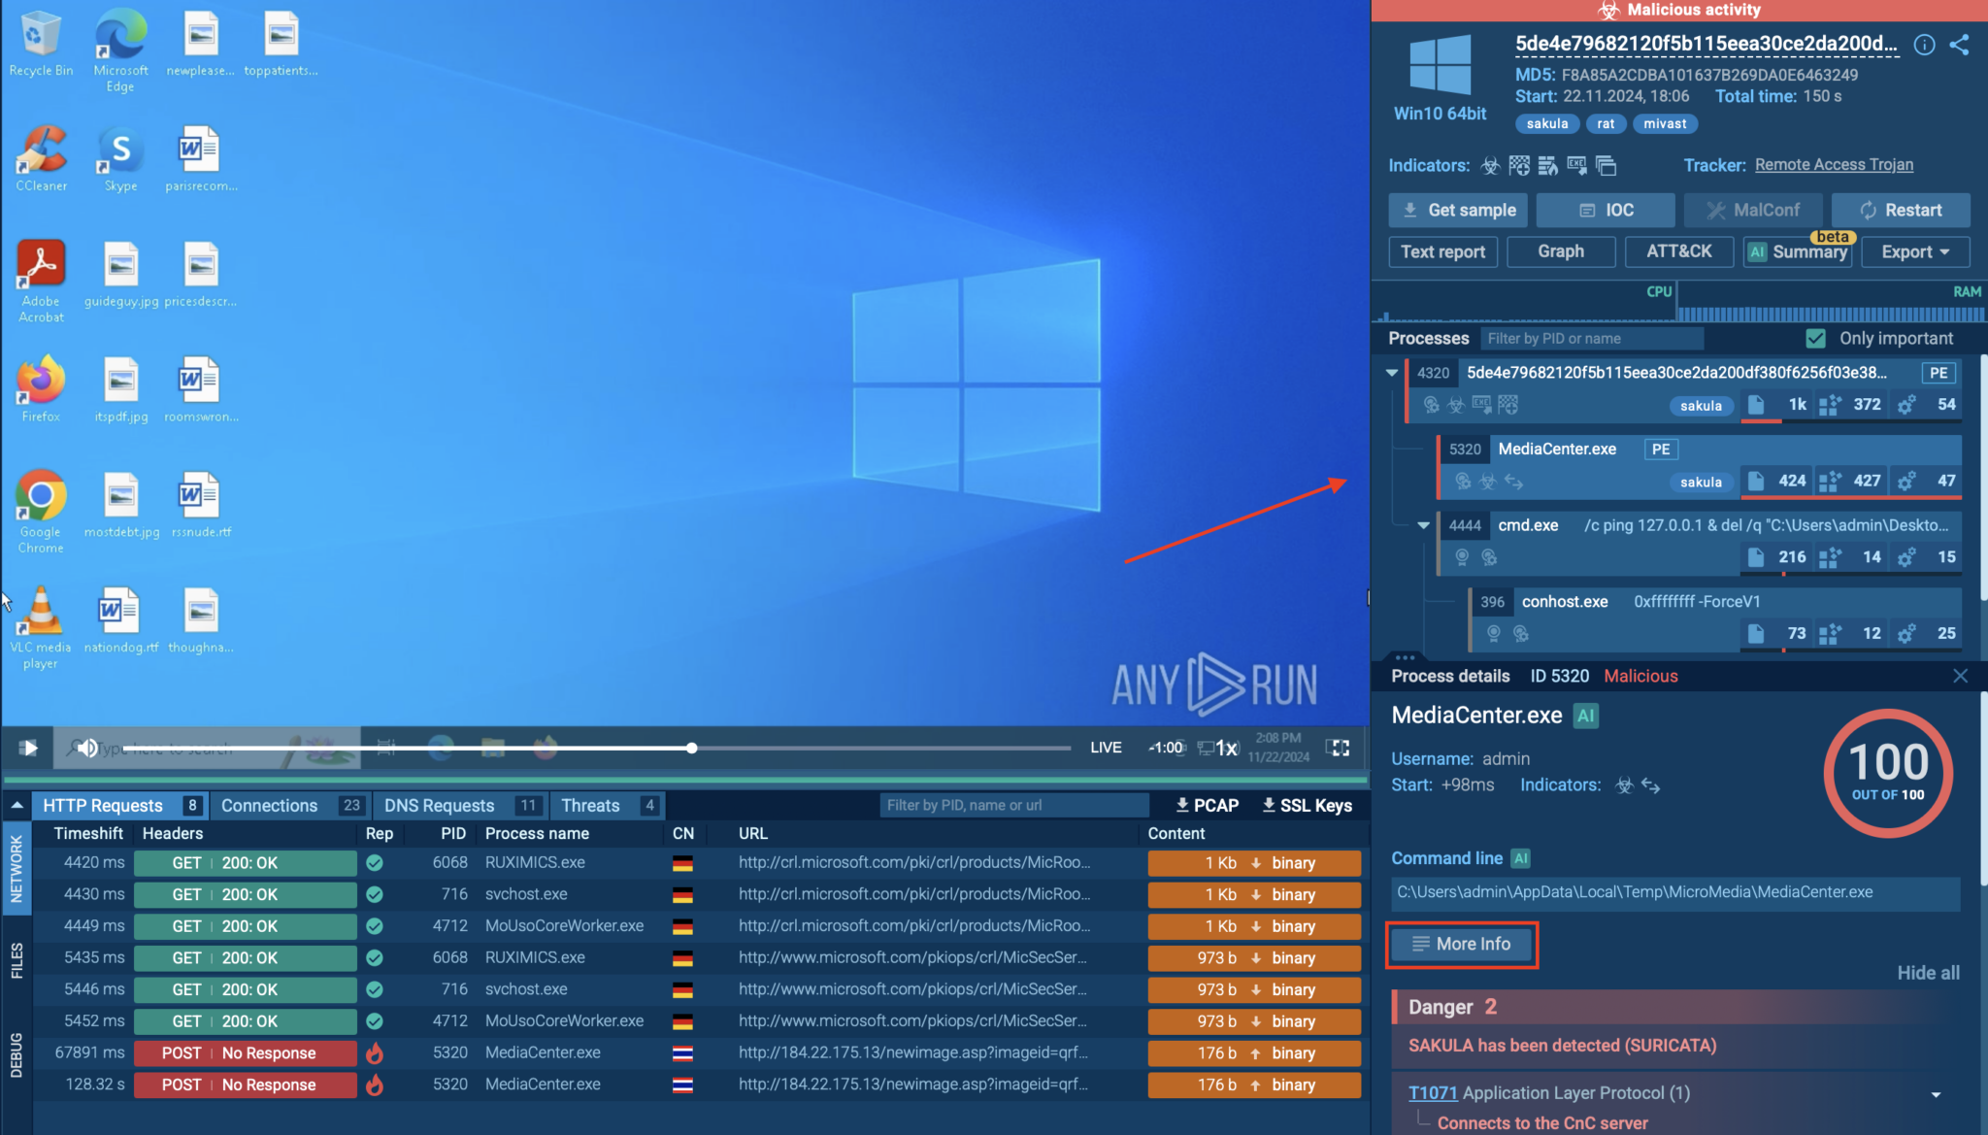The height and width of the screenshot is (1135, 1988).
Task: Open the Export dropdown menu
Action: click(x=1914, y=251)
